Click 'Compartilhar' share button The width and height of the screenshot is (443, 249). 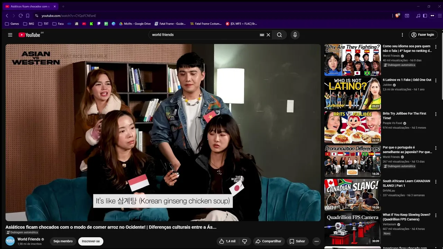(268, 241)
